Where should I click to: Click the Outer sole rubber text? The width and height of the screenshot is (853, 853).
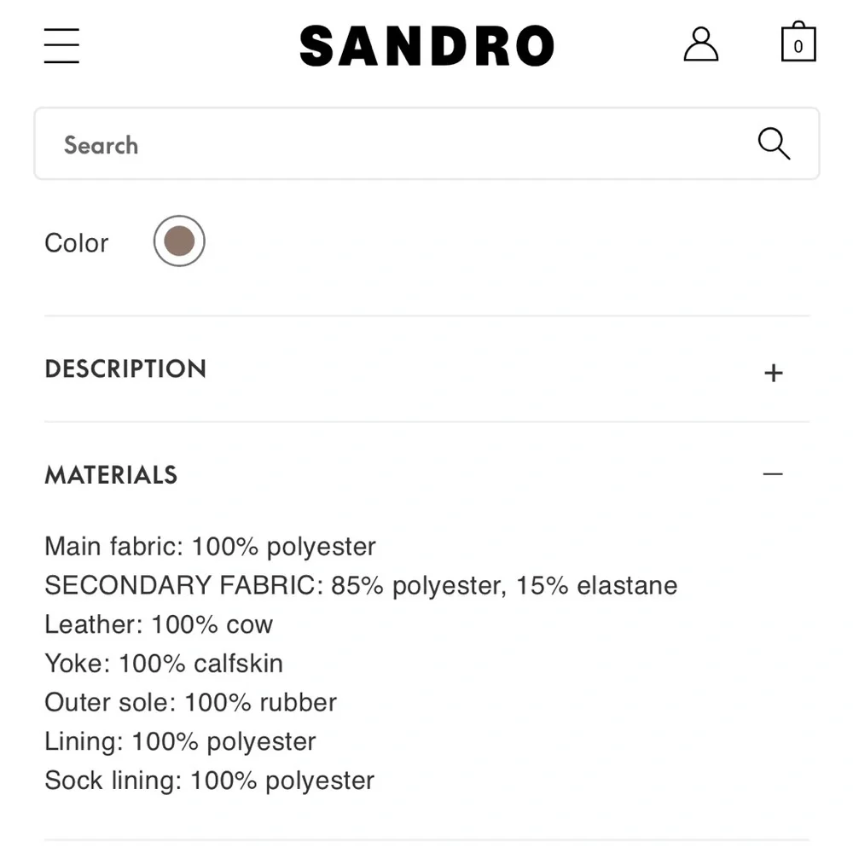tap(189, 703)
